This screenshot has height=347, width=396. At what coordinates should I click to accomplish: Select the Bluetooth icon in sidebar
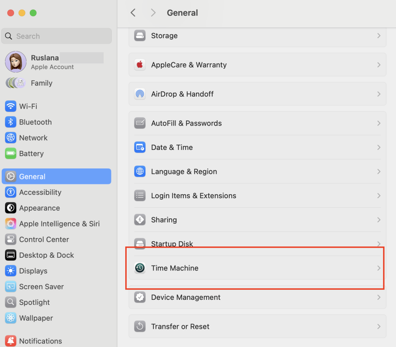[x=10, y=122]
